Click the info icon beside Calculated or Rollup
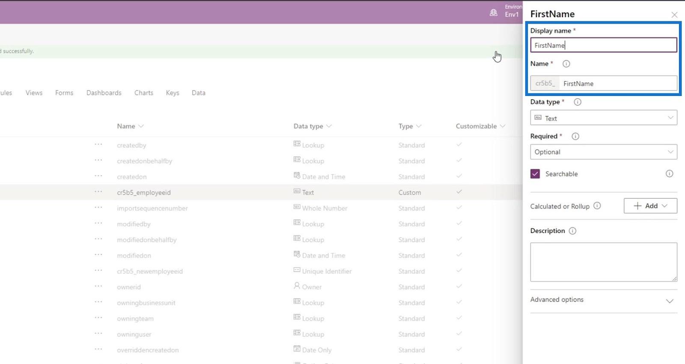Viewport: 685px width, 364px height. [597, 206]
